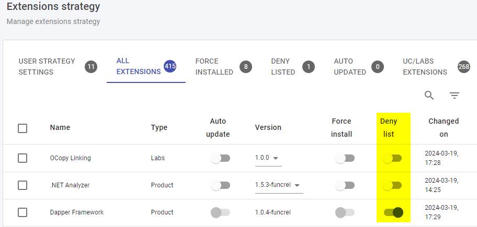The height and width of the screenshot is (227, 477).
Task: Enable Deny list for .NET Analyzer
Action: pos(392,185)
